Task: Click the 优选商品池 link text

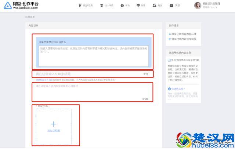Action: [177, 89]
